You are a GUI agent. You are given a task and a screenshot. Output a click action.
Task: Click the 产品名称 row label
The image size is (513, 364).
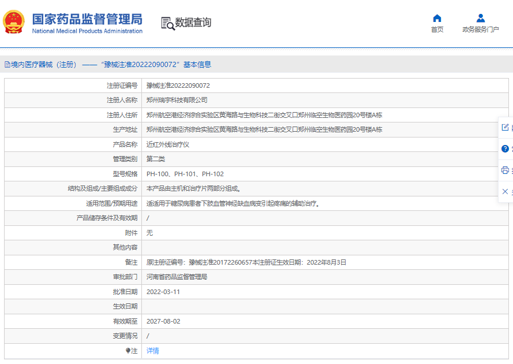point(125,144)
